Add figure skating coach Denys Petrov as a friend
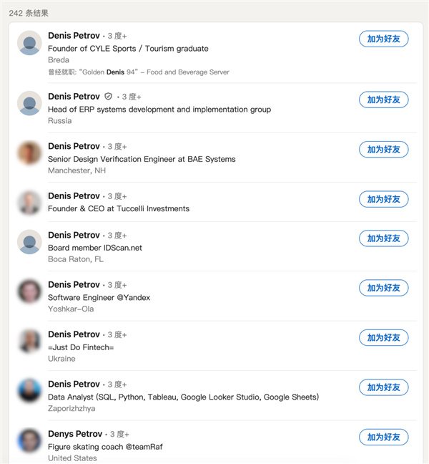This screenshot has height=464, width=429. (383, 437)
